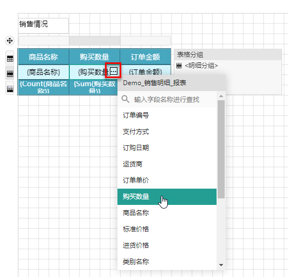The width and height of the screenshot is (288, 277).
Task: Click scrollbar up arrow in field list
Action: [x=221, y=96]
